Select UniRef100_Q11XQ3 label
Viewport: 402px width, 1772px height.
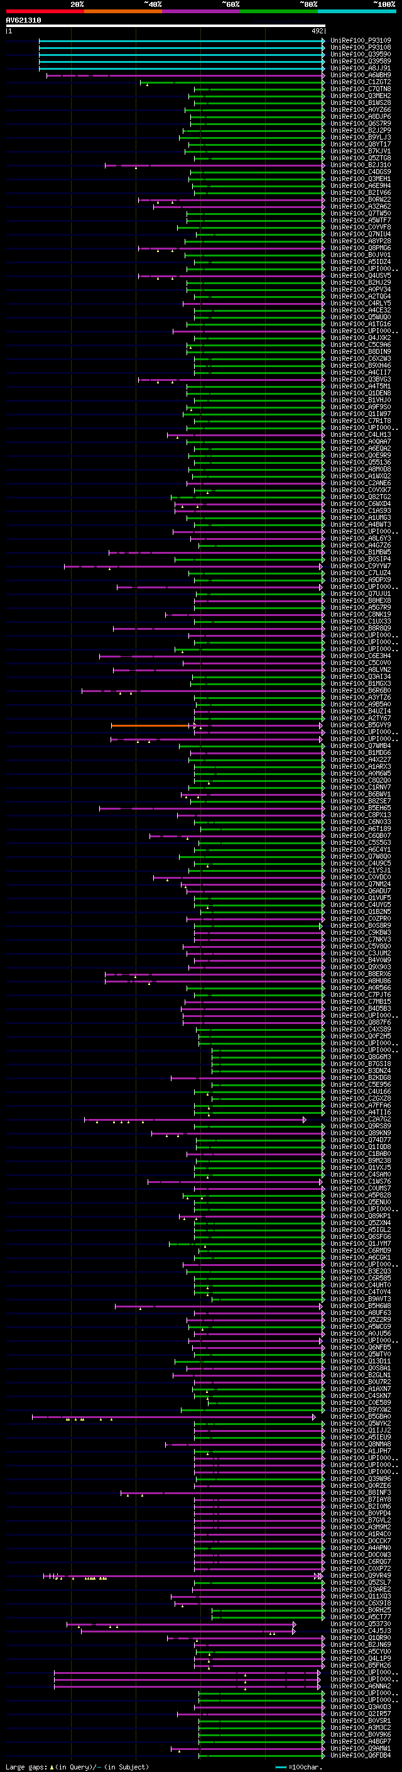[x=361, y=1596]
